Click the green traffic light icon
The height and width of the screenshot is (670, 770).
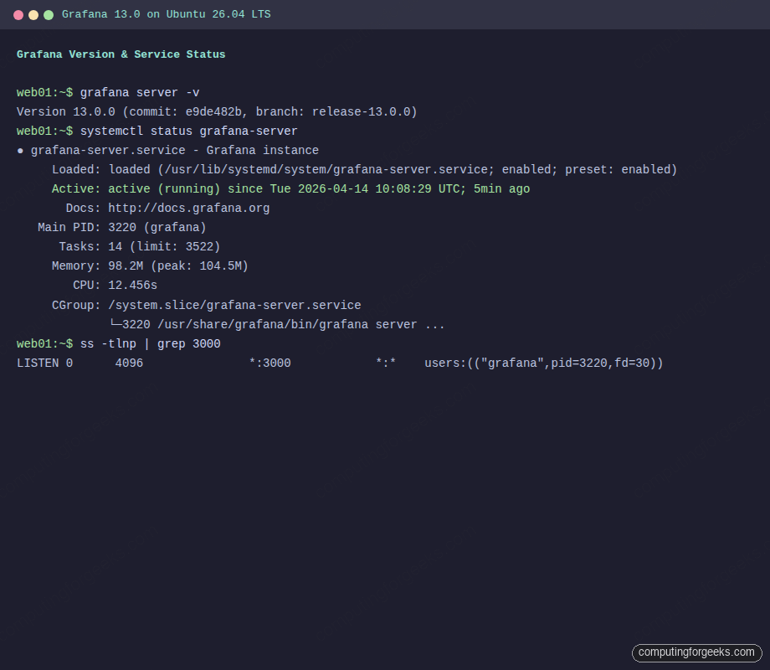[x=50, y=14]
